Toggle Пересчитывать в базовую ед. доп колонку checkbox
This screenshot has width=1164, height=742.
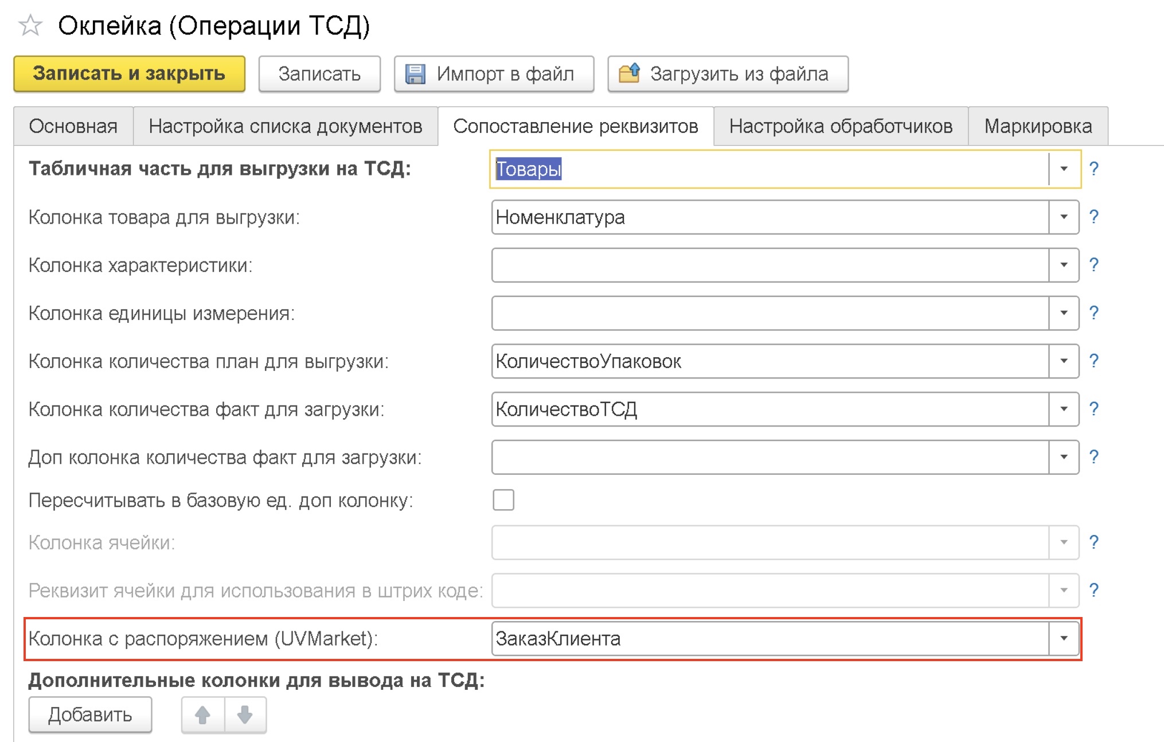[x=503, y=500]
